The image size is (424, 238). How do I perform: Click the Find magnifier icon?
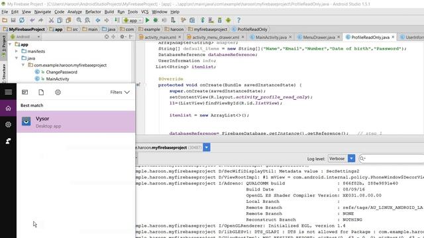(79, 20)
